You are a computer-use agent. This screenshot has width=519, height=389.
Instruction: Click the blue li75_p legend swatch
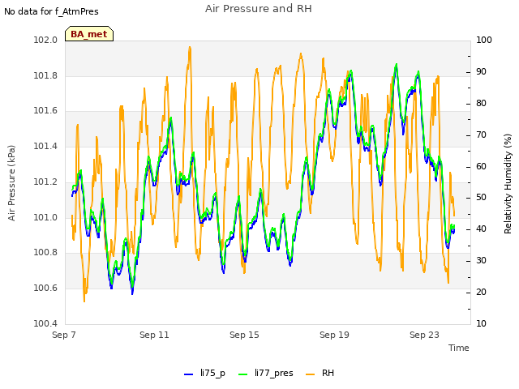point(188,374)
